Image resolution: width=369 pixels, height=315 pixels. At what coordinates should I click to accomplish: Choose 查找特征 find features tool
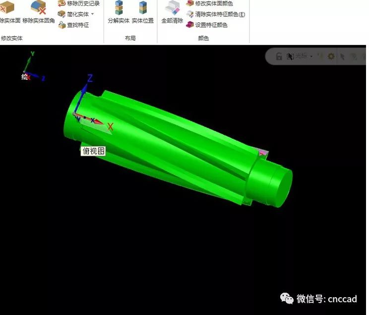73,25
